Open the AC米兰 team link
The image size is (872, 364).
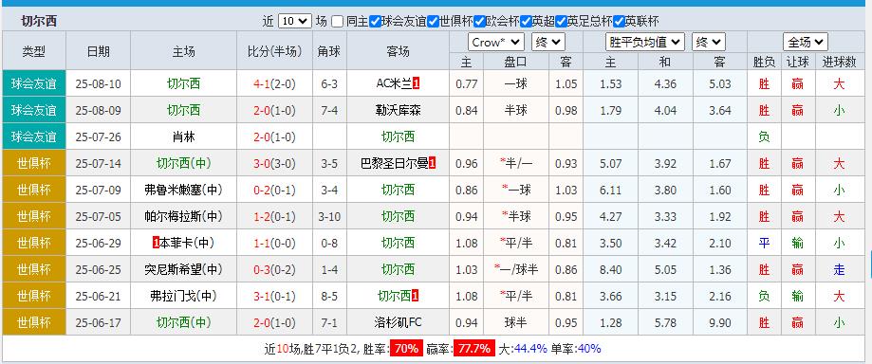click(395, 84)
